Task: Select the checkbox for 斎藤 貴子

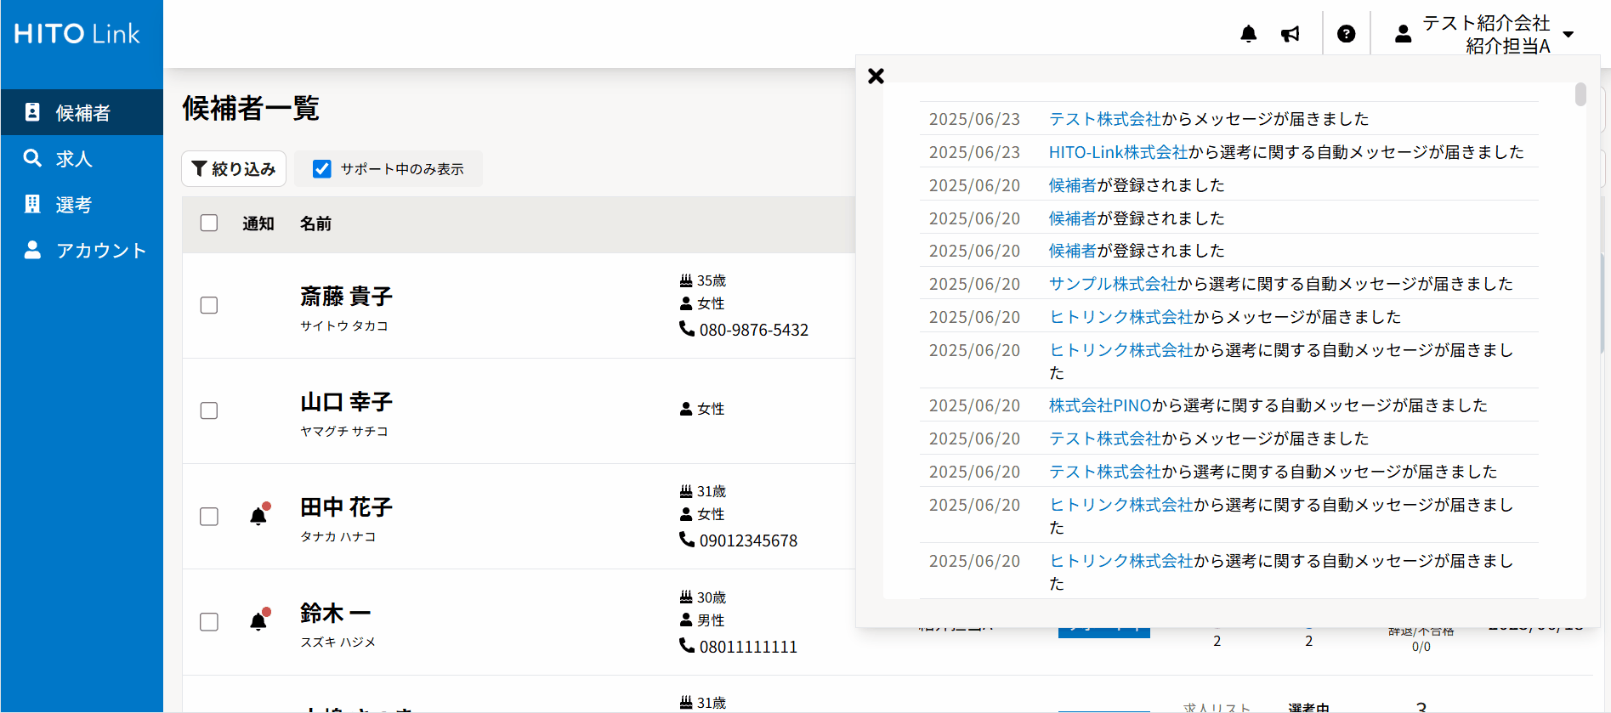Action: tap(209, 305)
